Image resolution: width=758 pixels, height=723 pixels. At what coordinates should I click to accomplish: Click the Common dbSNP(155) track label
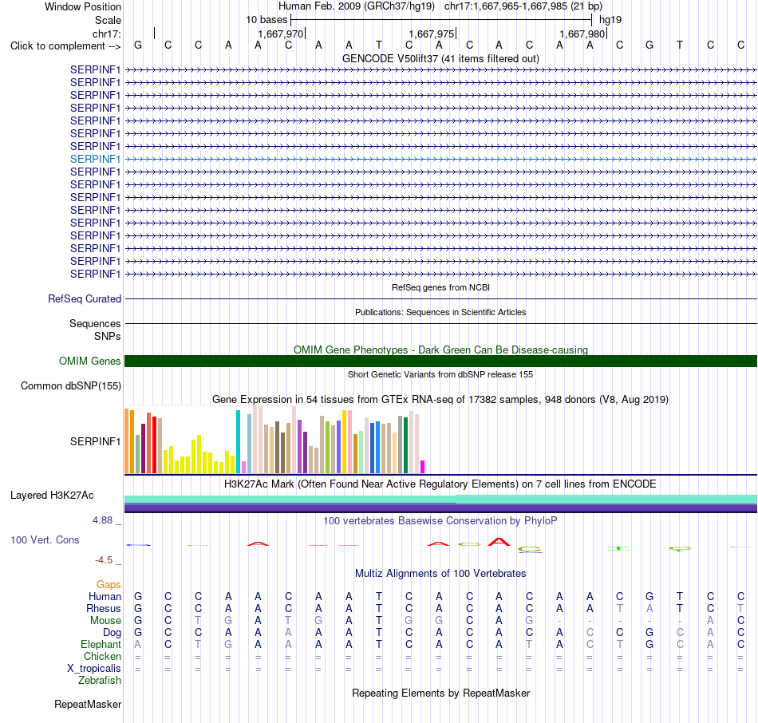click(70, 386)
